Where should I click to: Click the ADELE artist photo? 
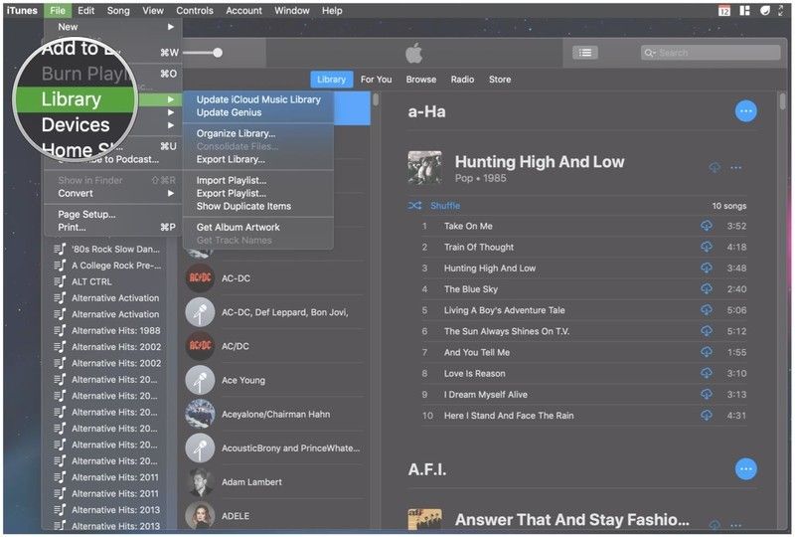pos(200,516)
